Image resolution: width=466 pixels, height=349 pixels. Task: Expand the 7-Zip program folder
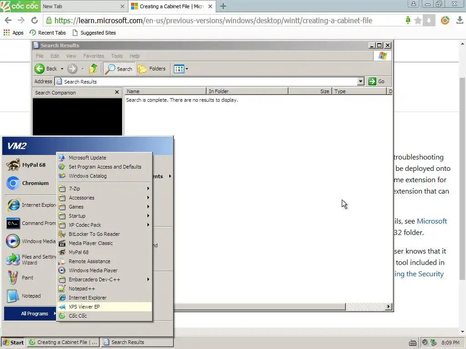coord(104,189)
